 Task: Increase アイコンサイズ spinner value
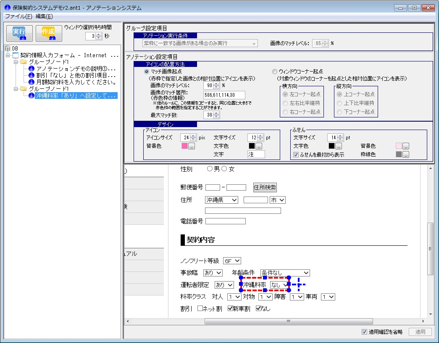tap(193, 136)
